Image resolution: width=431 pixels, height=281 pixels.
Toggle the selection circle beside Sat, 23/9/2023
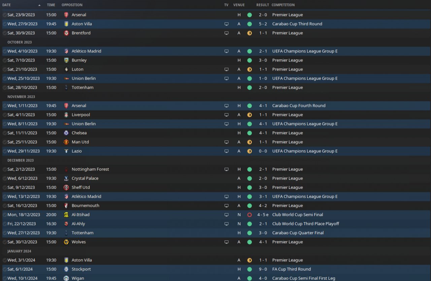(x=4, y=15)
